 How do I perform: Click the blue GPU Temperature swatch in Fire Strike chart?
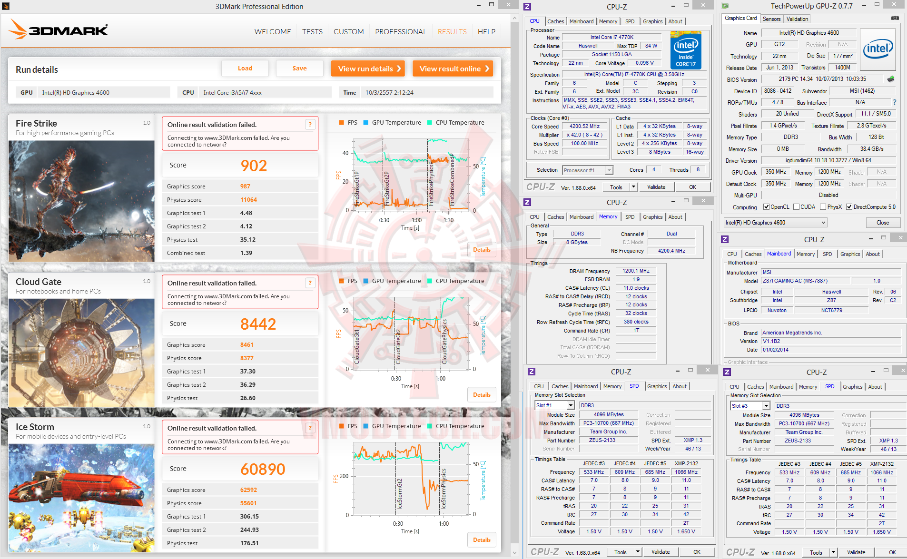[365, 123]
